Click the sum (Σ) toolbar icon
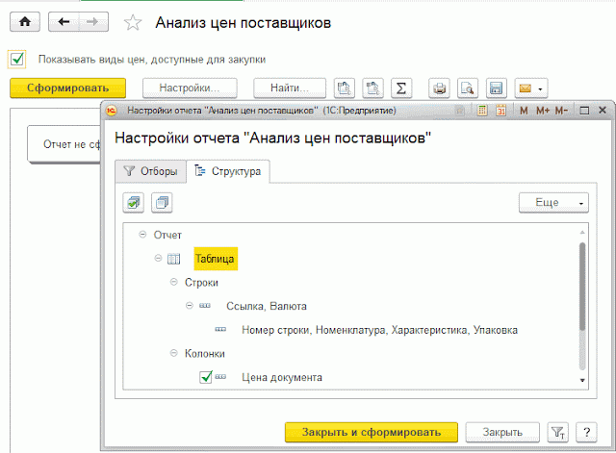Image resolution: width=616 pixels, height=453 pixels. point(402,88)
